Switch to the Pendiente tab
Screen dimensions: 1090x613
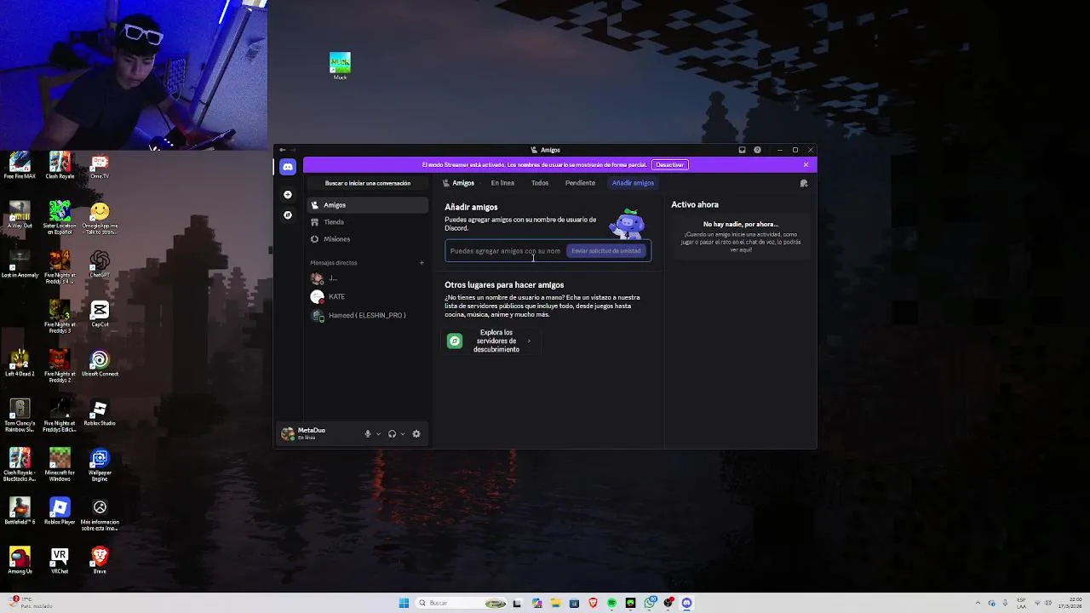pos(580,183)
